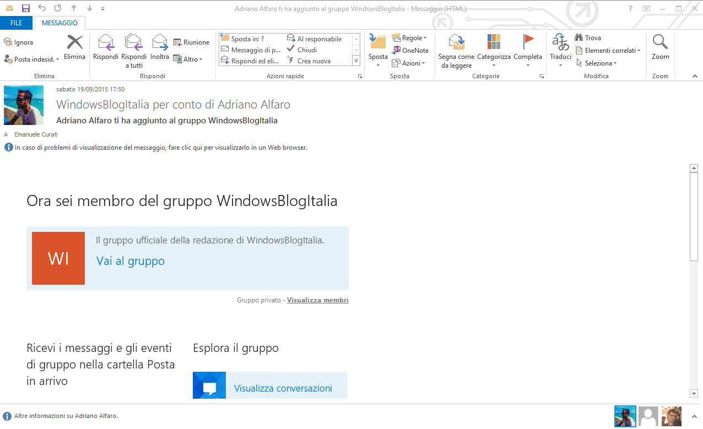
Task: Flag the message with Completa
Action: 528,51
